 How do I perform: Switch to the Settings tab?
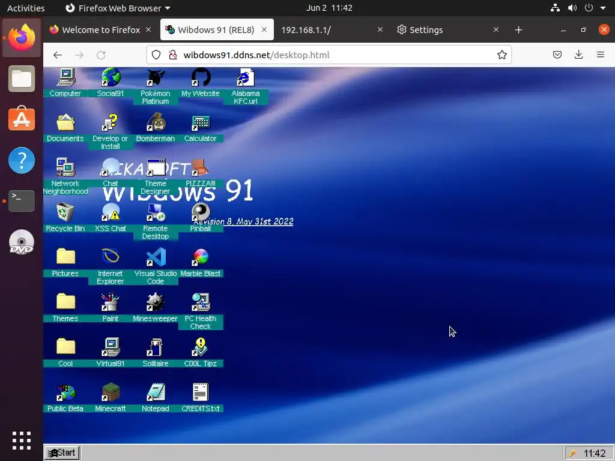[x=447, y=30]
